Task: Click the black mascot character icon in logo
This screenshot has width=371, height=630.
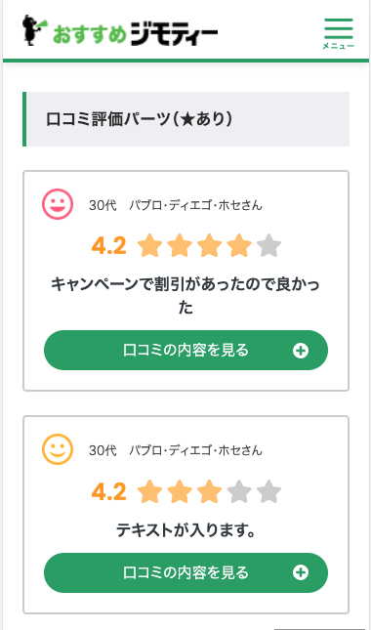Action: pyautogui.click(x=34, y=30)
